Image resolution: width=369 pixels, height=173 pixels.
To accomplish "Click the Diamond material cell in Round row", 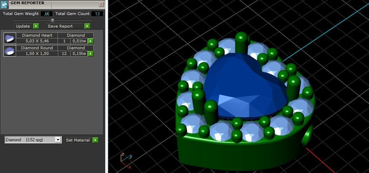I will click(76, 48).
